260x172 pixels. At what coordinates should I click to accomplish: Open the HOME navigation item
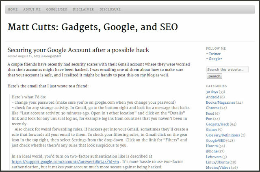[13, 9]
